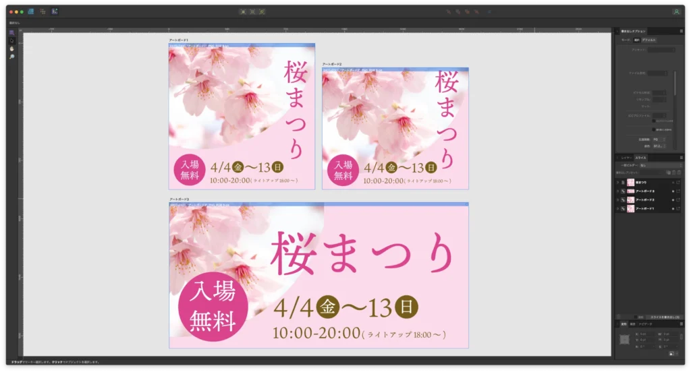
Task: Pick the View hand tool
Action: coord(11,49)
